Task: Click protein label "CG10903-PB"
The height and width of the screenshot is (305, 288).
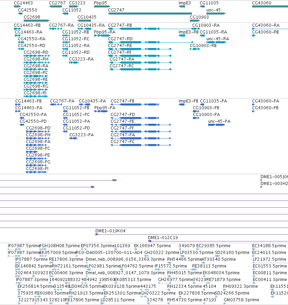Action: pyautogui.click(x=206, y=108)
